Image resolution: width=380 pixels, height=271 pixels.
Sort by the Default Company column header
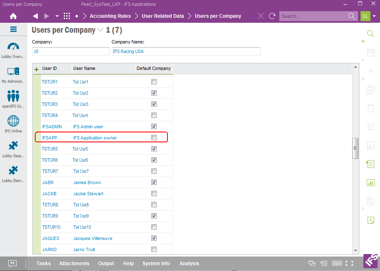154,69
